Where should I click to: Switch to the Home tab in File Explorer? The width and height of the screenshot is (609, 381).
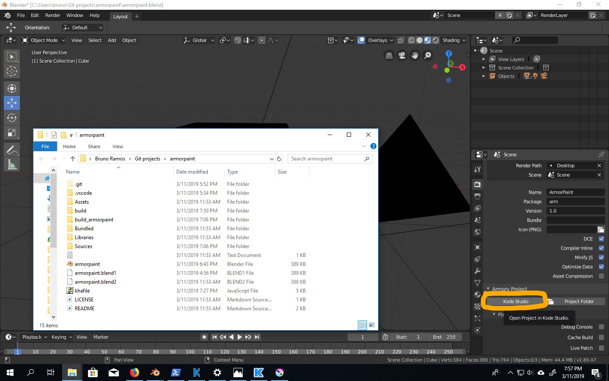coord(69,146)
